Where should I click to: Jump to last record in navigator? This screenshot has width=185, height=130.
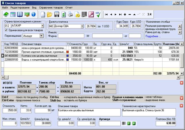pos(120,15)
